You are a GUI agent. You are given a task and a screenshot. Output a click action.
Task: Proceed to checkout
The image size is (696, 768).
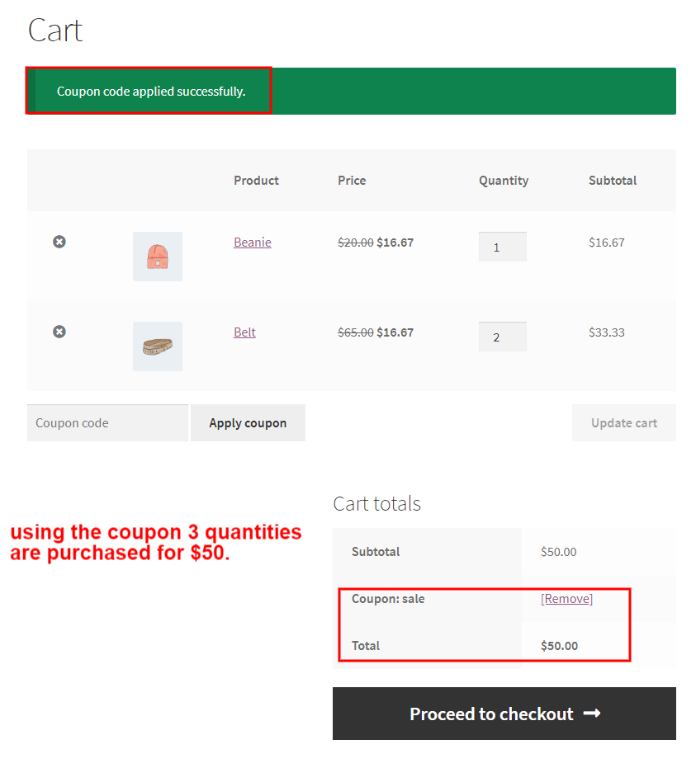pyautogui.click(x=504, y=714)
